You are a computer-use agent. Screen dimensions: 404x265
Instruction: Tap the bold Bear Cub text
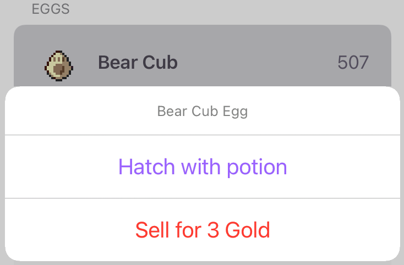coord(138,63)
